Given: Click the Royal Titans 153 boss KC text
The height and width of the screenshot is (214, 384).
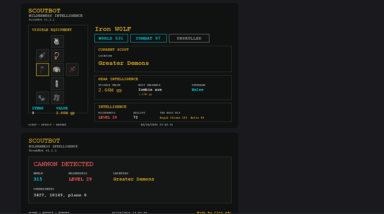Looking at the screenshot, I should click(174, 118).
